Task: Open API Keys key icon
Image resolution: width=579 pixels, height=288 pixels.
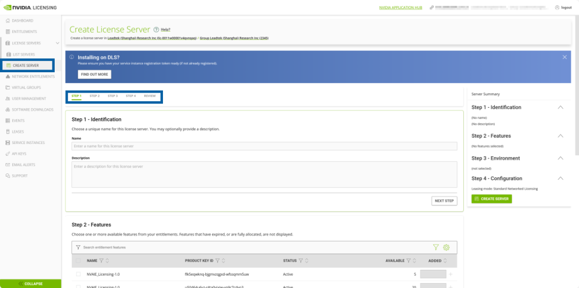Action: [8, 154]
